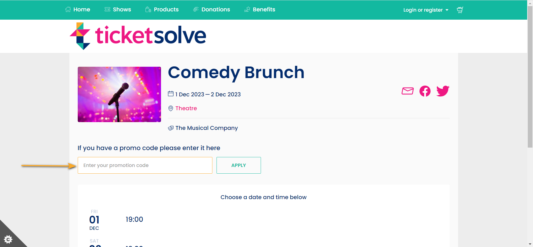Screen dimensions: 533x247
Task: Open the settings gear in the corner
Action: point(8,239)
